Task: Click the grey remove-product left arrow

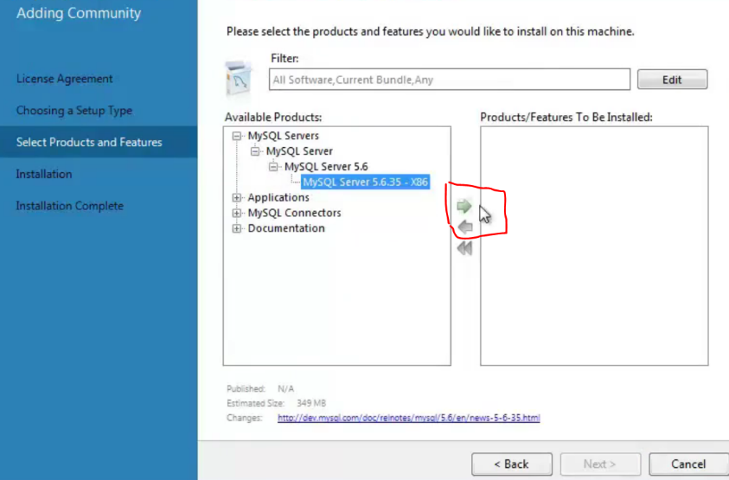Action: tap(465, 227)
